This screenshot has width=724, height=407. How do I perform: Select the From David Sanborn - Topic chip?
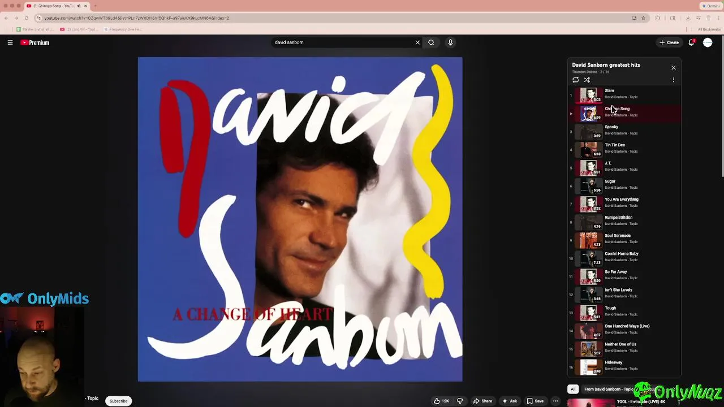click(609, 389)
